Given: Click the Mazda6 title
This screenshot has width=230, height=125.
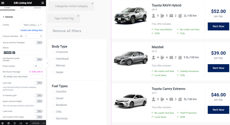Looking at the screenshot, I should click(x=158, y=47).
